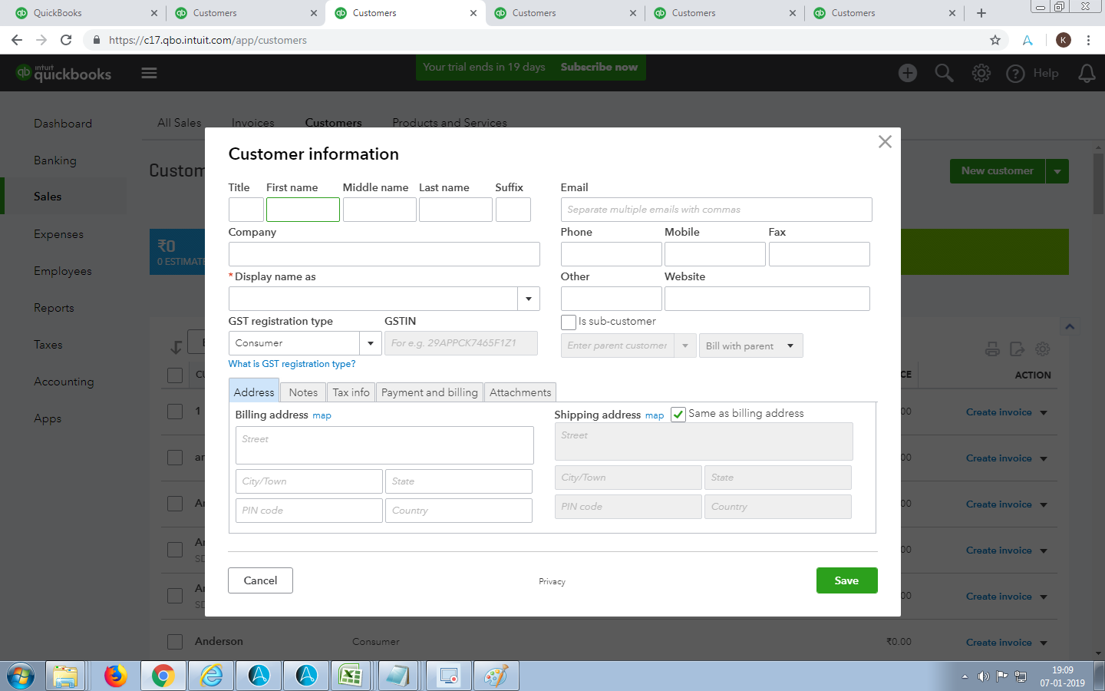Open the Bill with parent dropdown
The height and width of the screenshot is (691, 1105).
coord(750,345)
